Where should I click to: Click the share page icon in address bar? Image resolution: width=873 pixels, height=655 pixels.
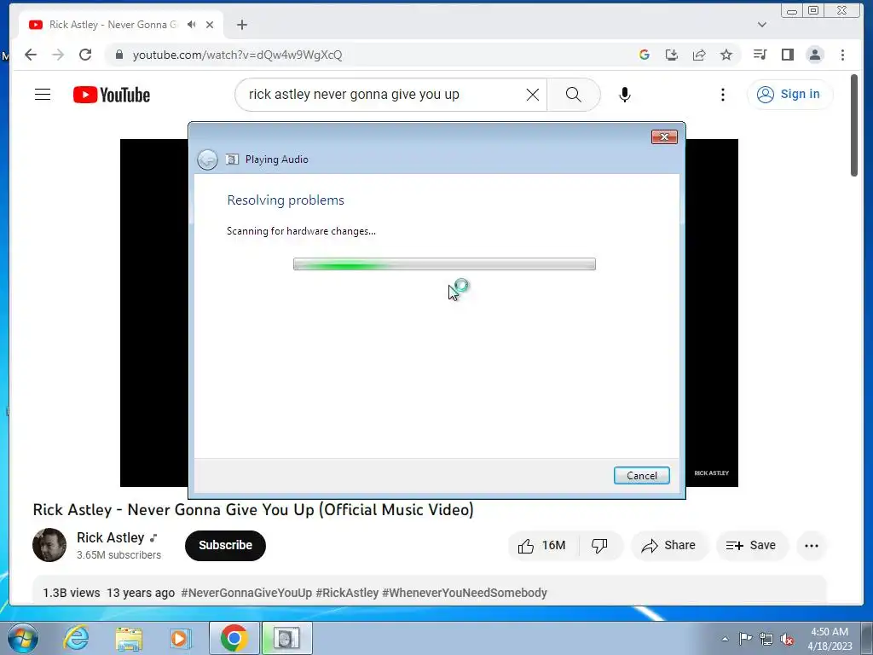click(699, 55)
